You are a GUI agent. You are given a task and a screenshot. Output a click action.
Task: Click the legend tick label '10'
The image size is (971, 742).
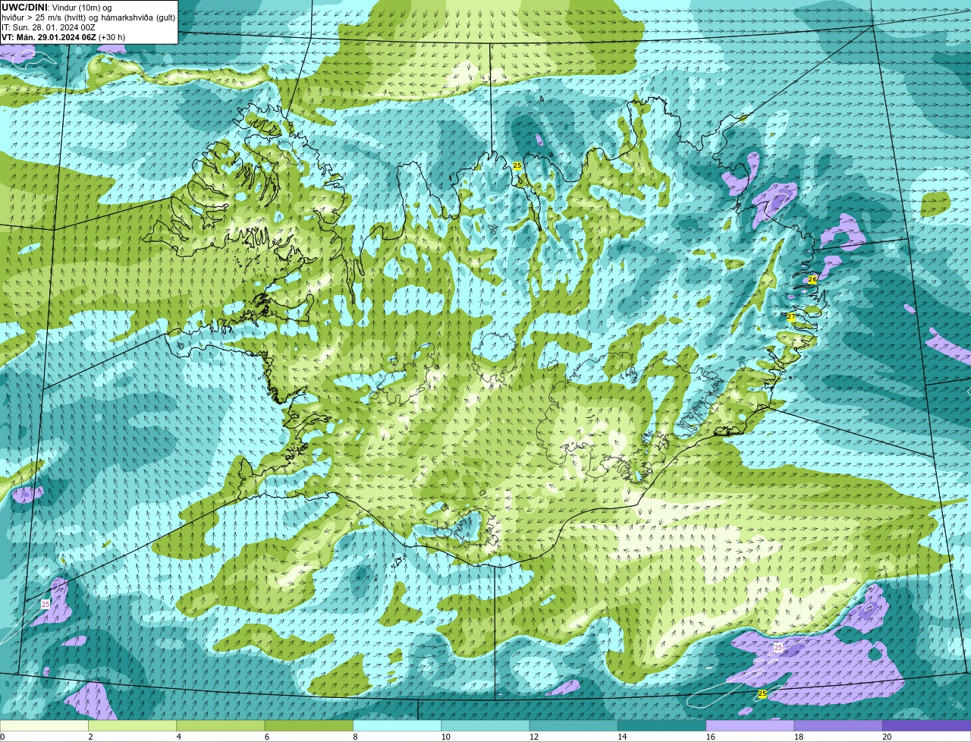pos(445,737)
